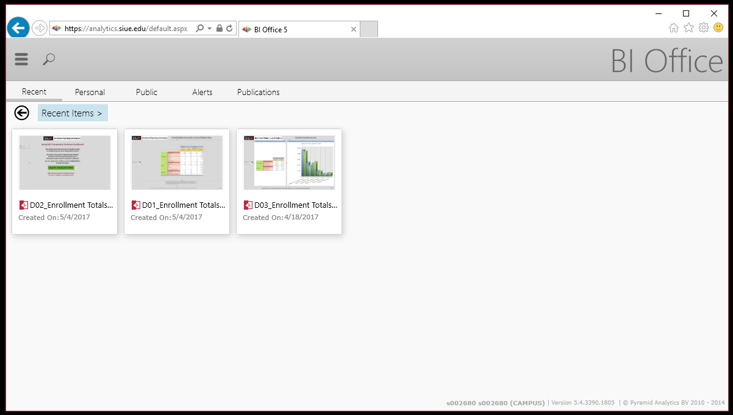Viewport: 733px width, 415px height.
Task: Click the circled back arrow beside Recent Items
Action: coord(22,113)
